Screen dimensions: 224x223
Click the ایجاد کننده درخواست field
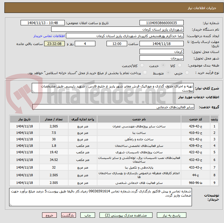coord(125,36)
